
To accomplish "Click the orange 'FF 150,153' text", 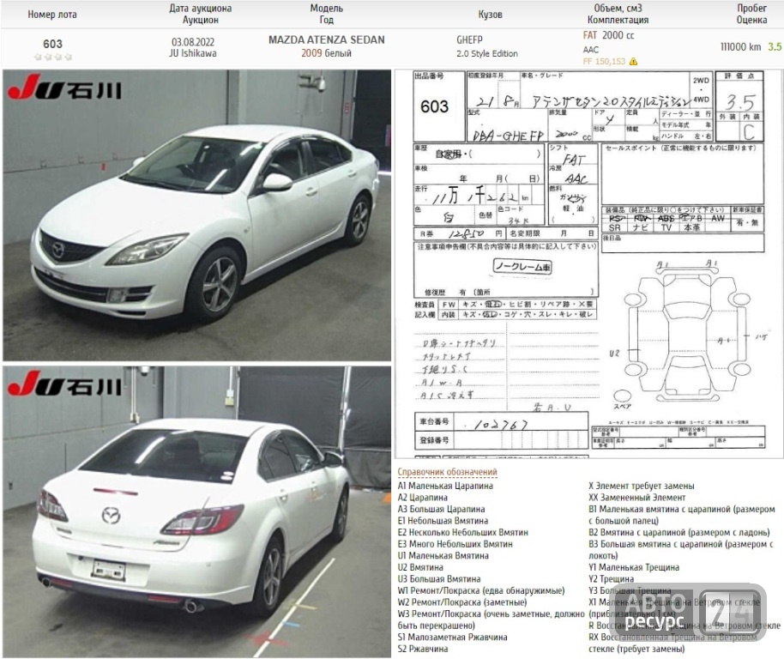I will pos(604,62).
